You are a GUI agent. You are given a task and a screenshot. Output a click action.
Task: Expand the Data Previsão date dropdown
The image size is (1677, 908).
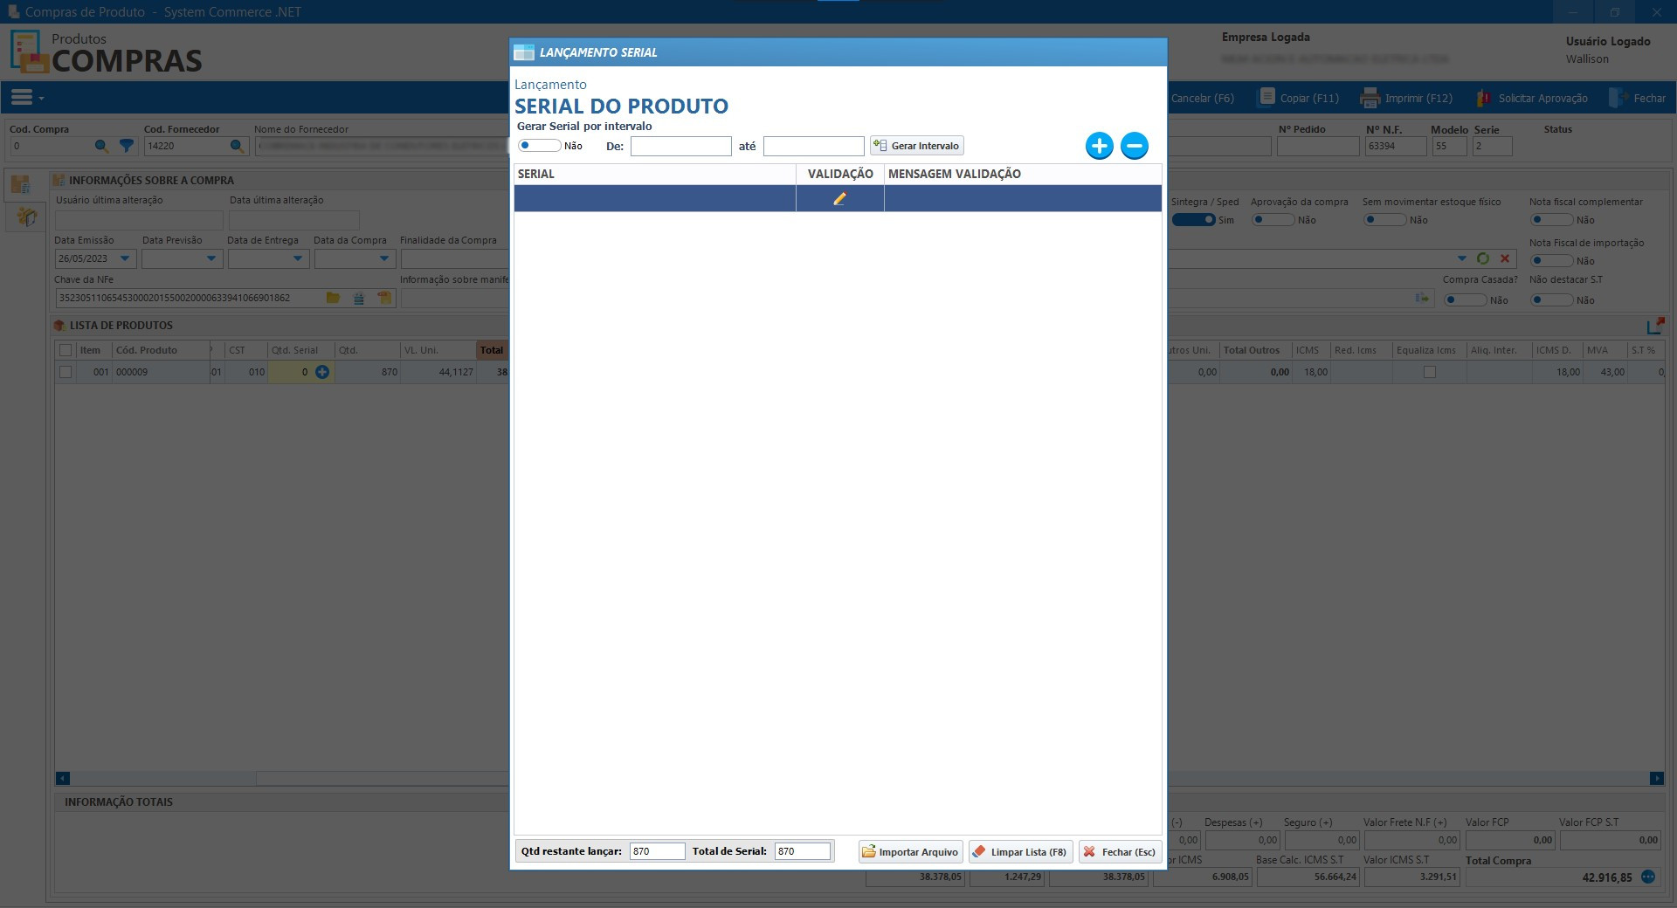(210, 258)
